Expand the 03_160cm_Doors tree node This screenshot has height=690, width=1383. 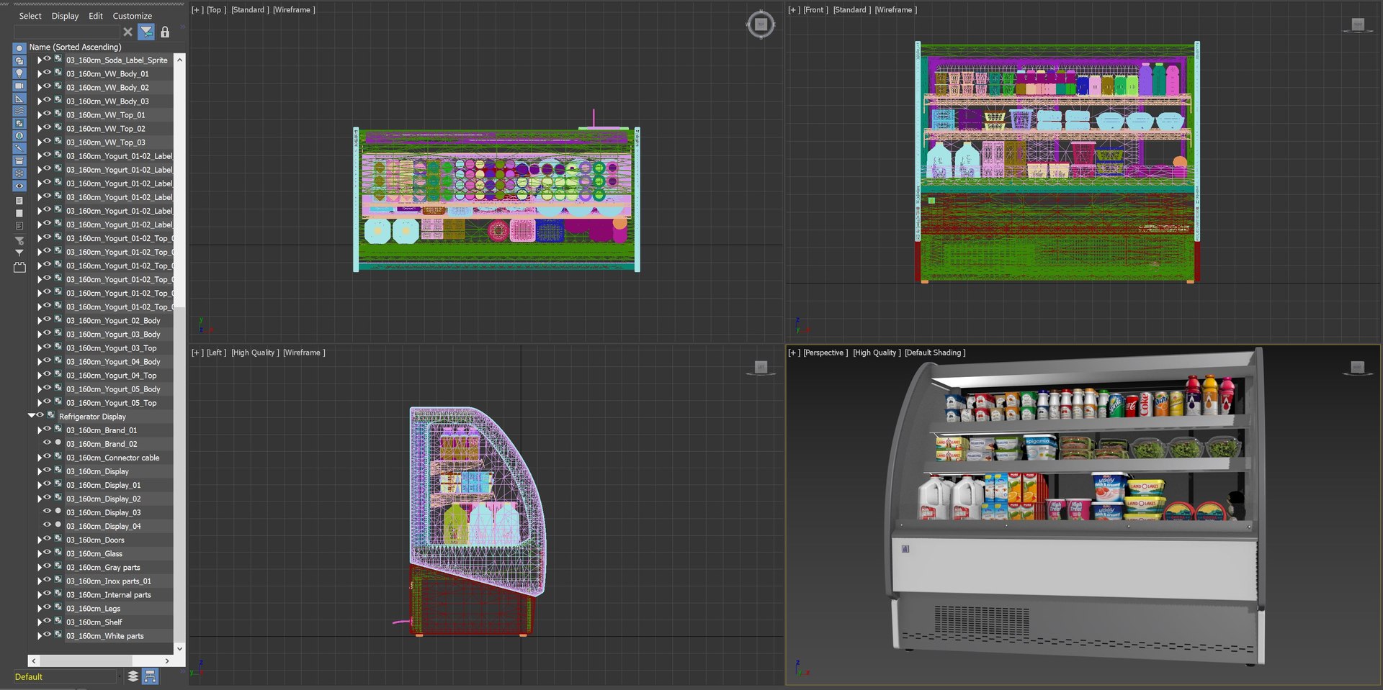point(40,540)
